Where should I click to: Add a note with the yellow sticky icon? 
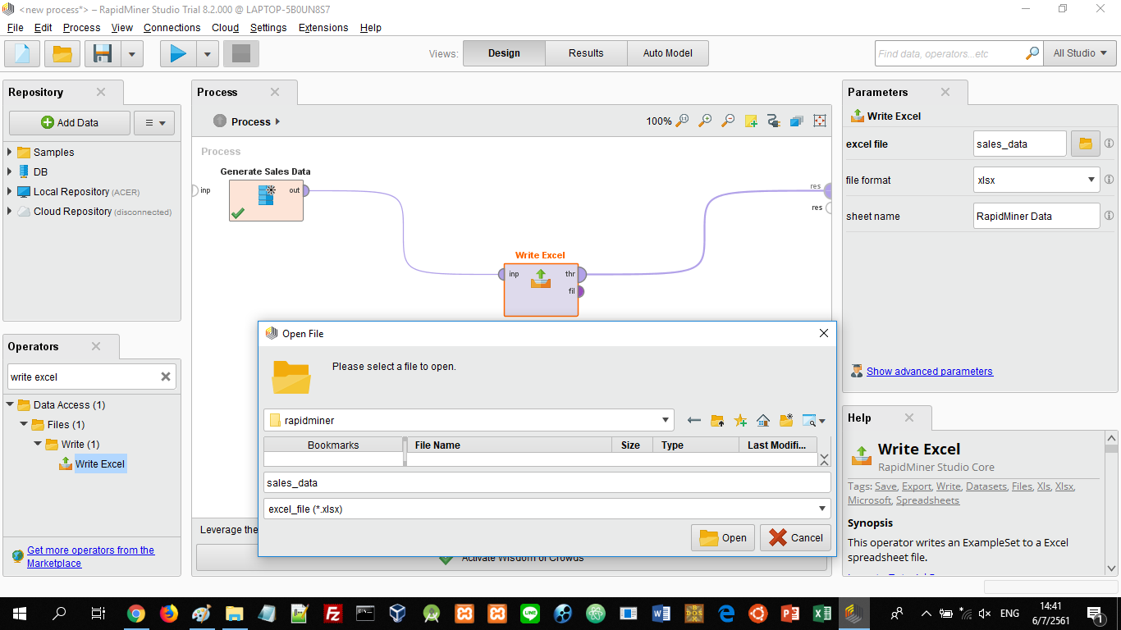pos(751,121)
